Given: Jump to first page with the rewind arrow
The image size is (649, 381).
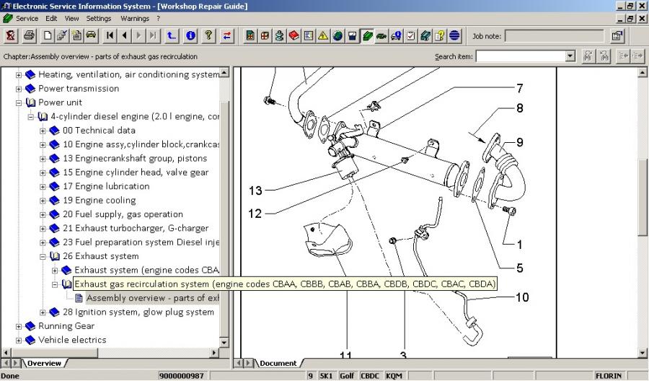Looking at the screenshot, I should pos(110,35).
